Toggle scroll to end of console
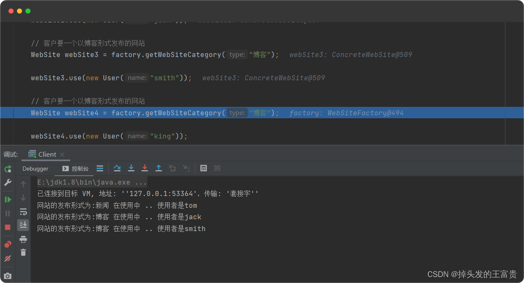524x283 pixels. [x=23, y=225]
